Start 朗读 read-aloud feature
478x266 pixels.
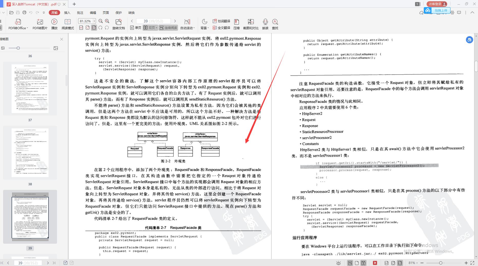point(265,24)
